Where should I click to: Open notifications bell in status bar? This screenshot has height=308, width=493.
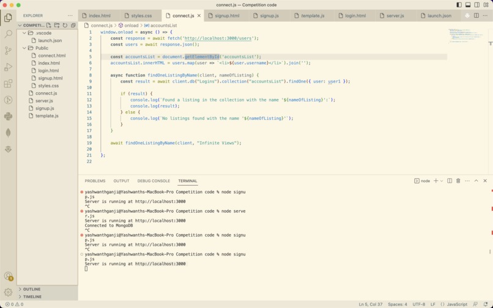(x=486, y=304)
